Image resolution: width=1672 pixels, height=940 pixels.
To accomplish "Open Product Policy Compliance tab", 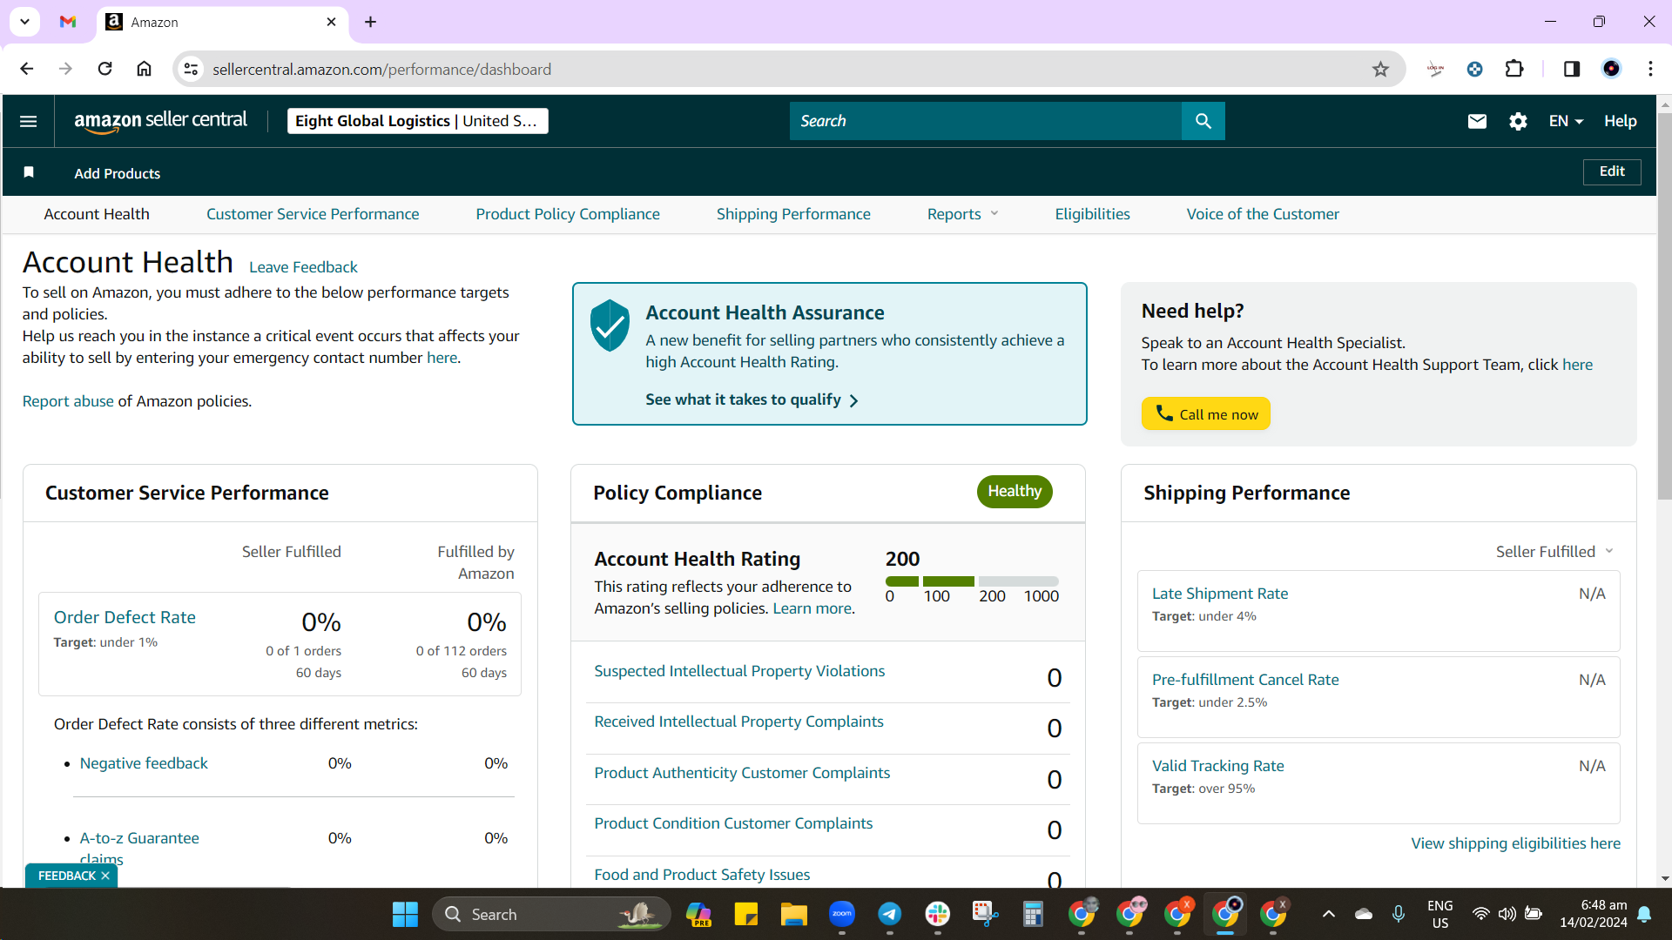I will coord(568,214).
